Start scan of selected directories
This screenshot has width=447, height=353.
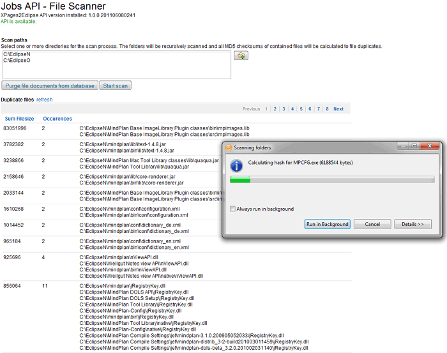[x=116, y=86]
